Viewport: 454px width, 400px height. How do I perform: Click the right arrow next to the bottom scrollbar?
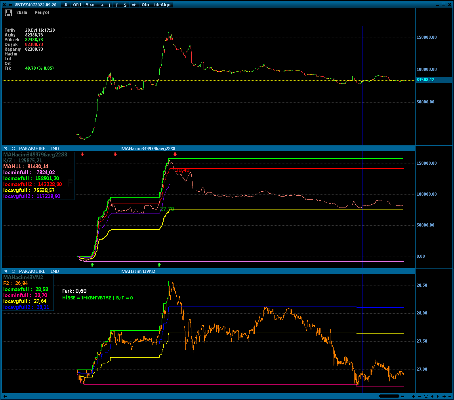tap(402, 396)
